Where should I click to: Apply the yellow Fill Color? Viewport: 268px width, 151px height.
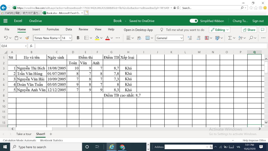97,38
